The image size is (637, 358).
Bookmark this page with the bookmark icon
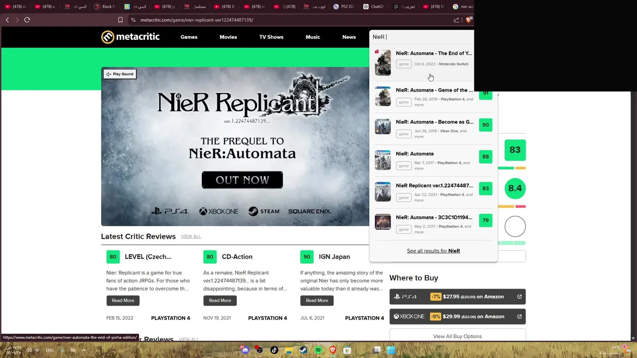click(120, 20)
